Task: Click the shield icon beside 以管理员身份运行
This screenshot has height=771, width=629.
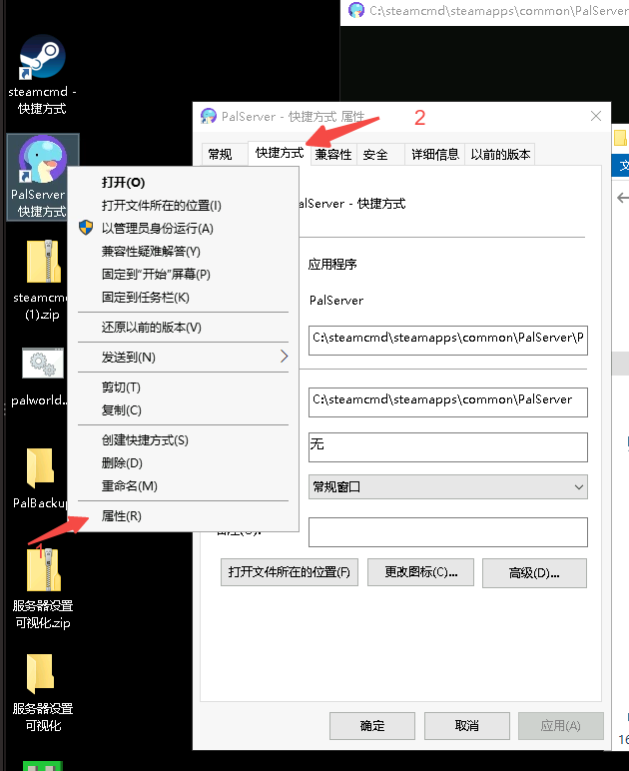Action: (x=86, y=228)
